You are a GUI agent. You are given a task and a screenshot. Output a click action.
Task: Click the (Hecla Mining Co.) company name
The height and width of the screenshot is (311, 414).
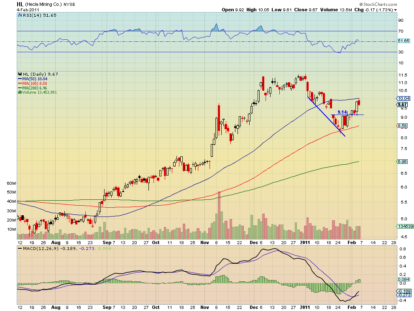(x=43, y=5)
